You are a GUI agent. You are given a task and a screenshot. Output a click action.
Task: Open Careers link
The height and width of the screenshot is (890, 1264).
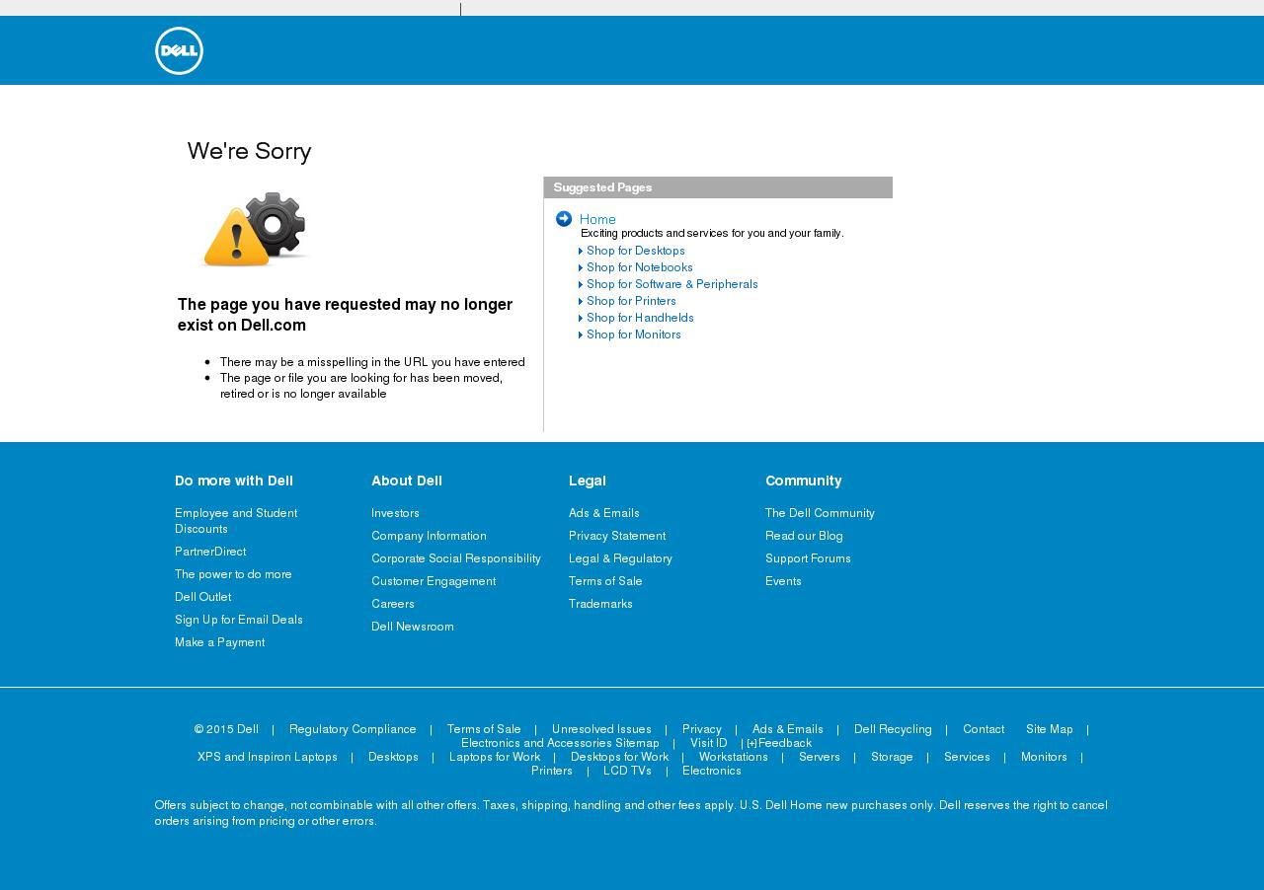point(393,604)
